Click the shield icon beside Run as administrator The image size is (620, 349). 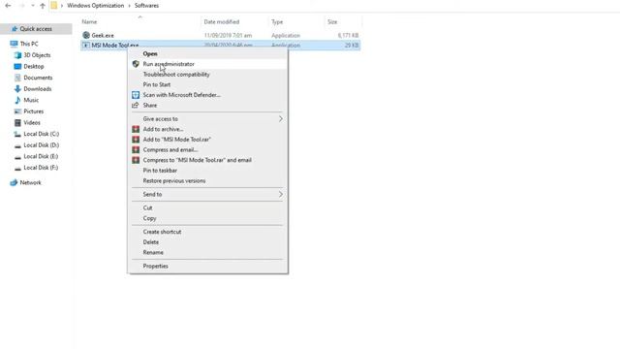tap(136, 64)
